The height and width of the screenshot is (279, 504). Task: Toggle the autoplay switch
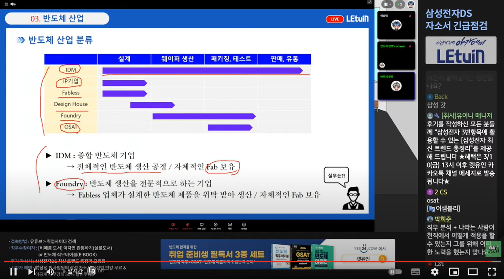pos(395,272)
